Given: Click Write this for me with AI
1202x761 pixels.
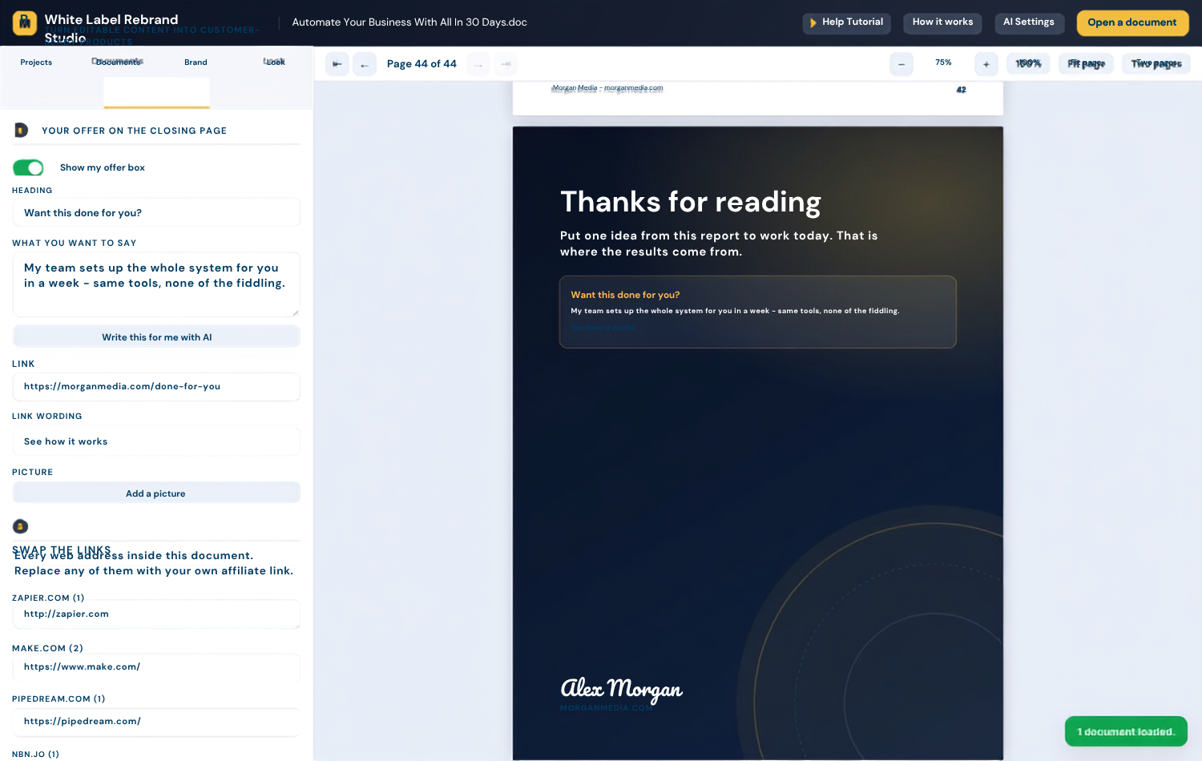Looking at the screenshot, I should (x=157, y=337).
